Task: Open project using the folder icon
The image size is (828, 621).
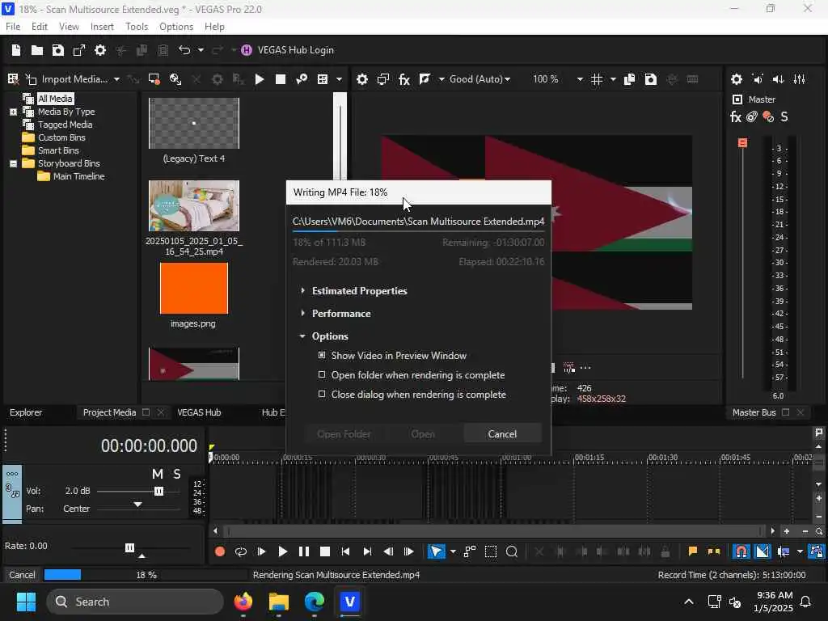Action: 37,50
